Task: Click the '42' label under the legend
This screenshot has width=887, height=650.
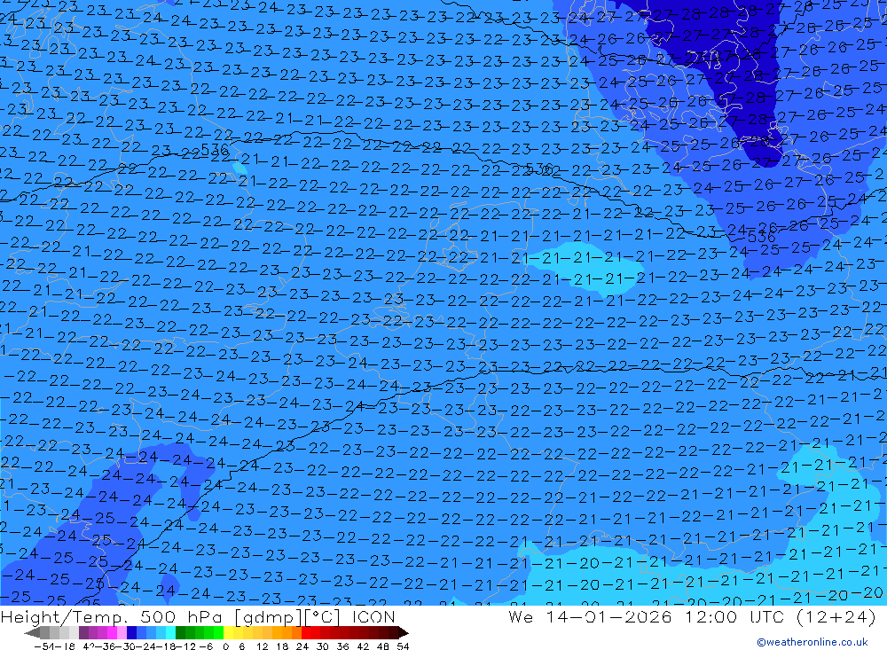Action: click(x=363, y=646)
